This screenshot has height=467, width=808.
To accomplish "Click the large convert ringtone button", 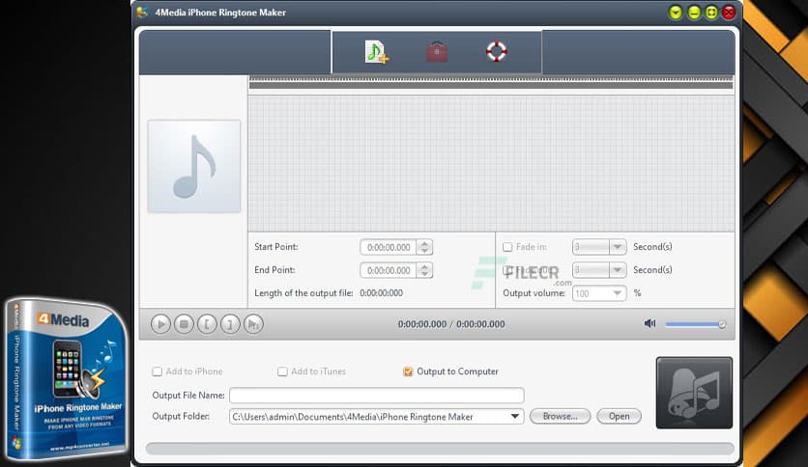I will (694, 393).
